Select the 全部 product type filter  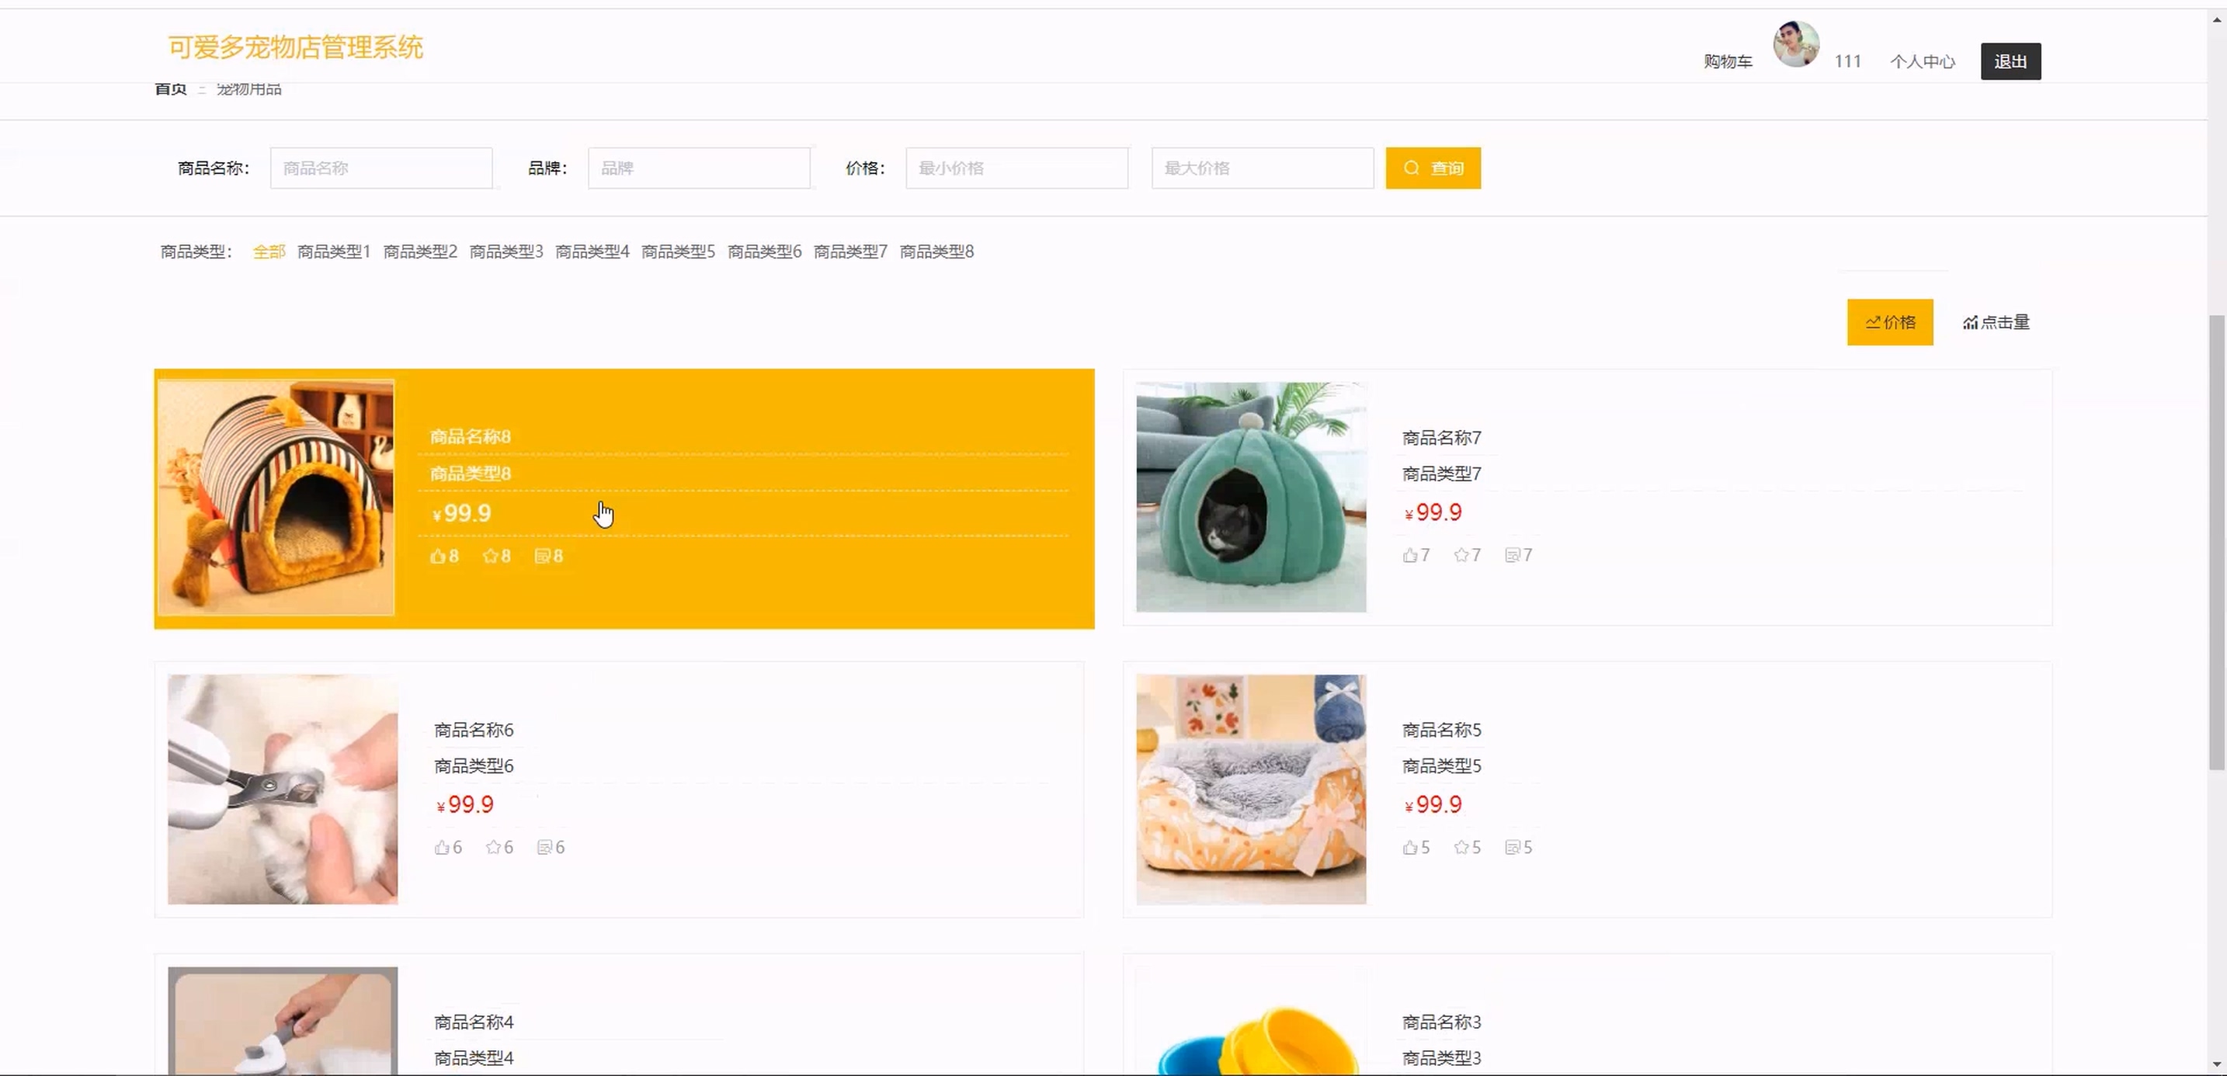269,252
